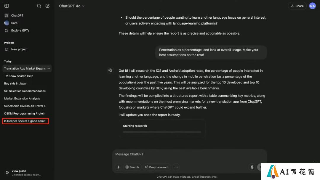Expand more tools with composer ellipsis

click(x=176, y=167)
